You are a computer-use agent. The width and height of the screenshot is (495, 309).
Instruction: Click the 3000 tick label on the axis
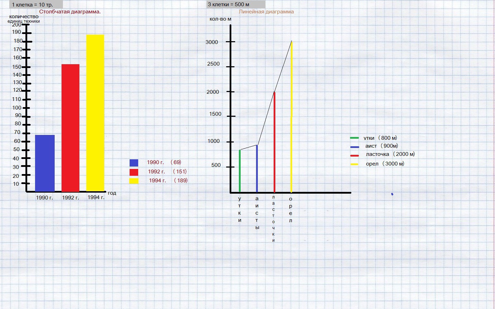tap(212, 42)
